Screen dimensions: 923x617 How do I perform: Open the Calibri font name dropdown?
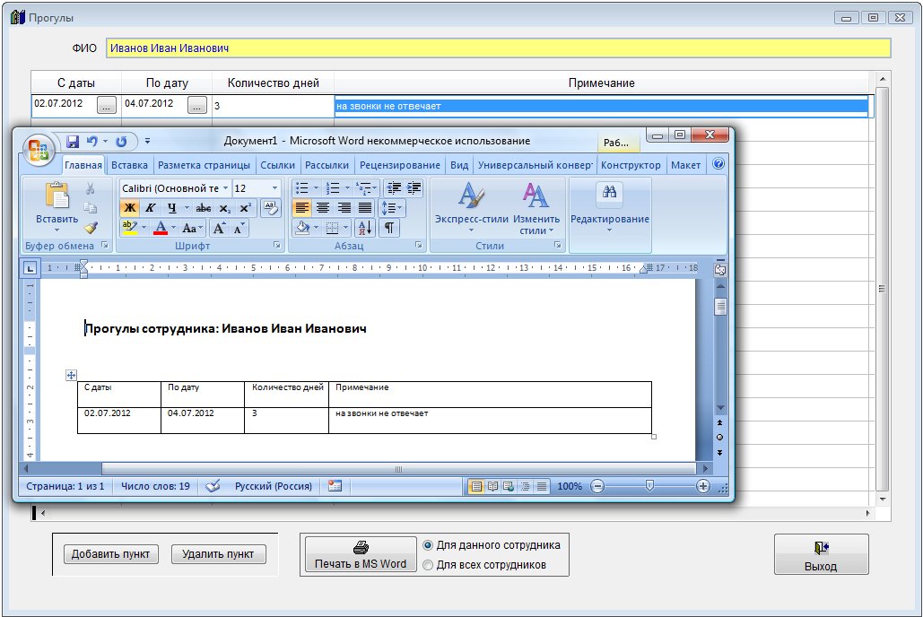tap(225, 188)
